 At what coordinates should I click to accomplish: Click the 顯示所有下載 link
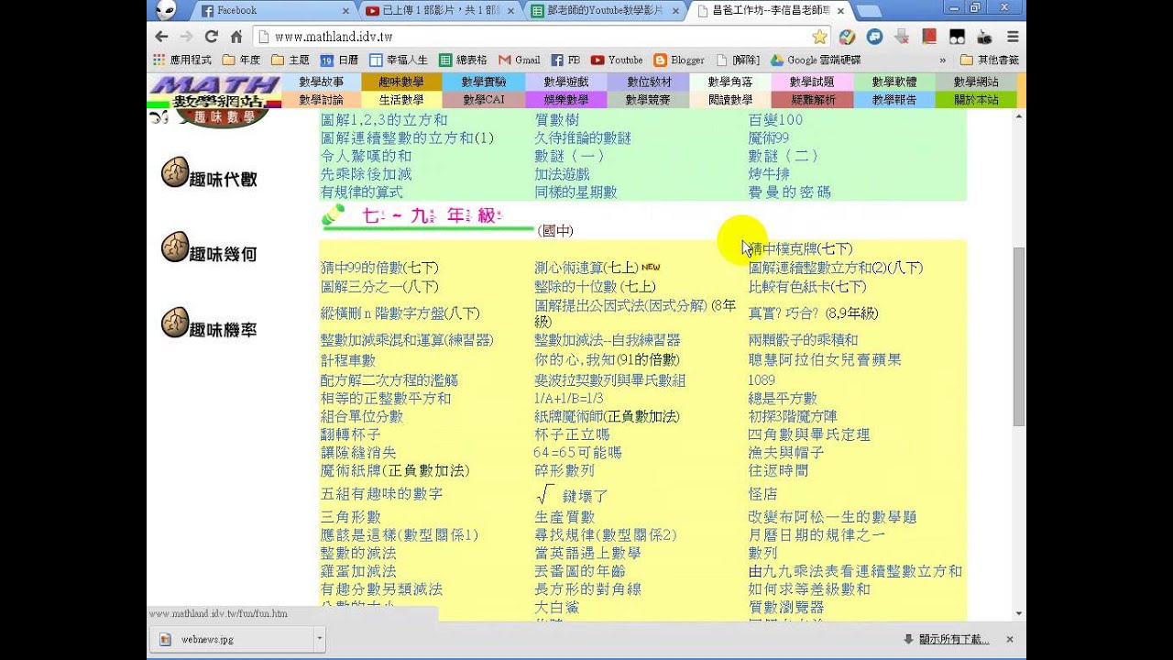[953, 639]
